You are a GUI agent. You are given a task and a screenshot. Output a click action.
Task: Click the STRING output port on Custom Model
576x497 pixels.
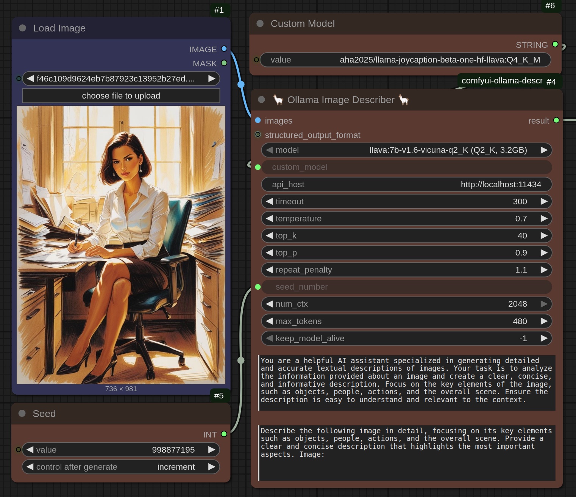coord(555,44)
